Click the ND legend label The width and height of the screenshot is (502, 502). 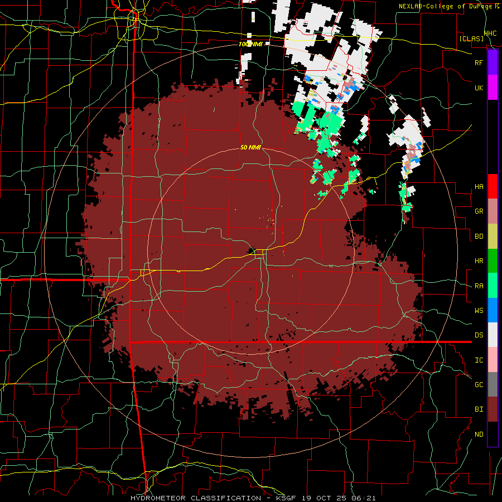pyautogui.click(x=479, y=435)
